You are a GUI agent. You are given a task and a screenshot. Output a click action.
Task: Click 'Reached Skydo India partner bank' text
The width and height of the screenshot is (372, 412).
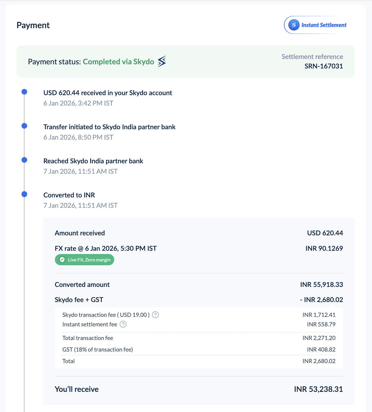click(x=93, y=161)
